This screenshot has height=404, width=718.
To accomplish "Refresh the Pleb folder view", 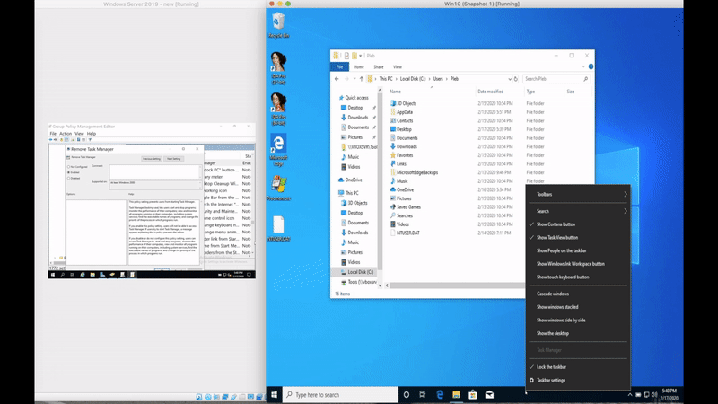I will tap(515, 79).
